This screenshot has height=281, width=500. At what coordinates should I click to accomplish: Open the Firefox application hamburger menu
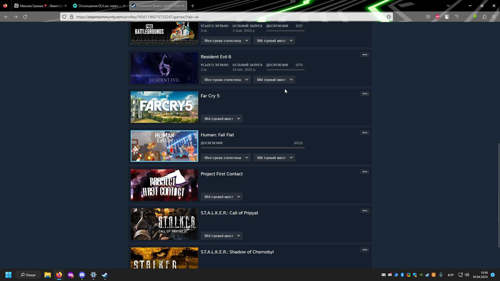494,17
